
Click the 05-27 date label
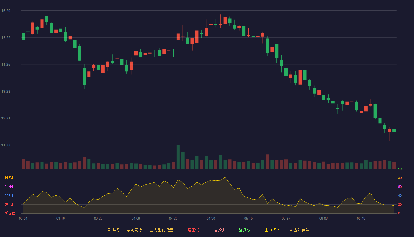pos(286,218)
